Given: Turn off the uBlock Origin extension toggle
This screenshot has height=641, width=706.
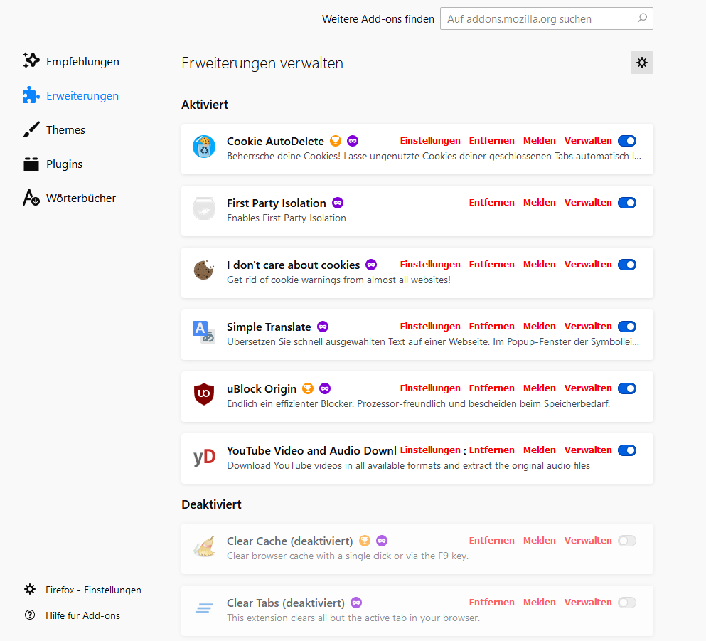Looking at the screenshot, I should click(x=627, y=388).
